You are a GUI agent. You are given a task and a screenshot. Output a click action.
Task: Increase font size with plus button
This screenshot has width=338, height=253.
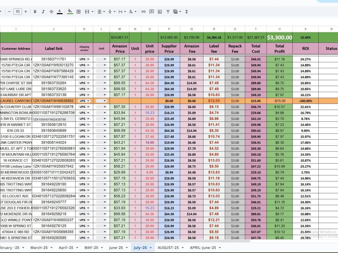click(26, 11)
